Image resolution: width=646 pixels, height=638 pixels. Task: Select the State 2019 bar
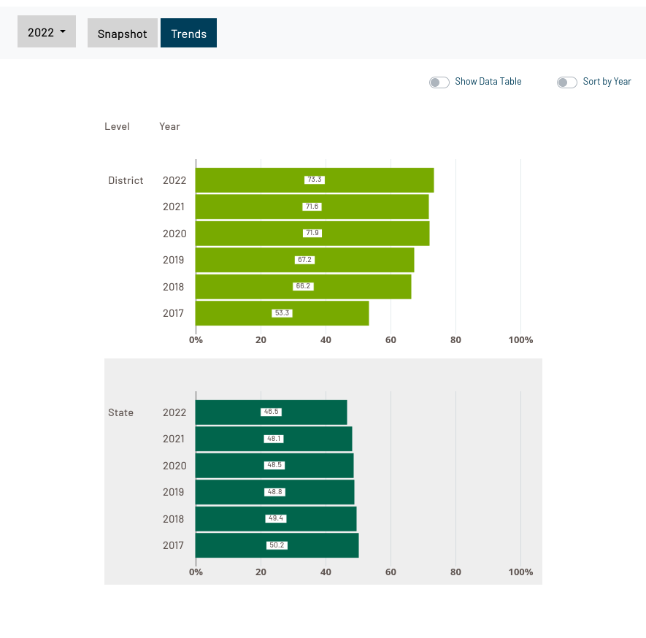pos(226,492)
